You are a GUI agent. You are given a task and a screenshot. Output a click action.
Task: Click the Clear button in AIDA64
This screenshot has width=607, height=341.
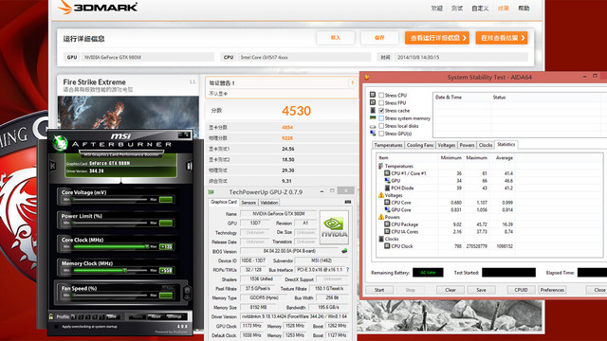tap(451, 290)
